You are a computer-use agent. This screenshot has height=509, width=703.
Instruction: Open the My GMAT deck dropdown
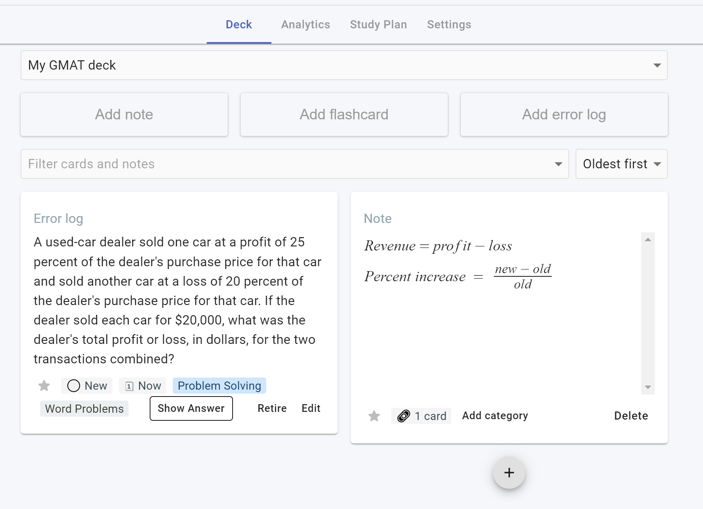344,65
